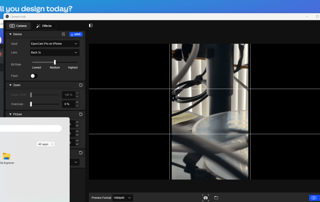Collapse the sidebar panel icon
The image size is (320, 202).
tap(91, 26)
